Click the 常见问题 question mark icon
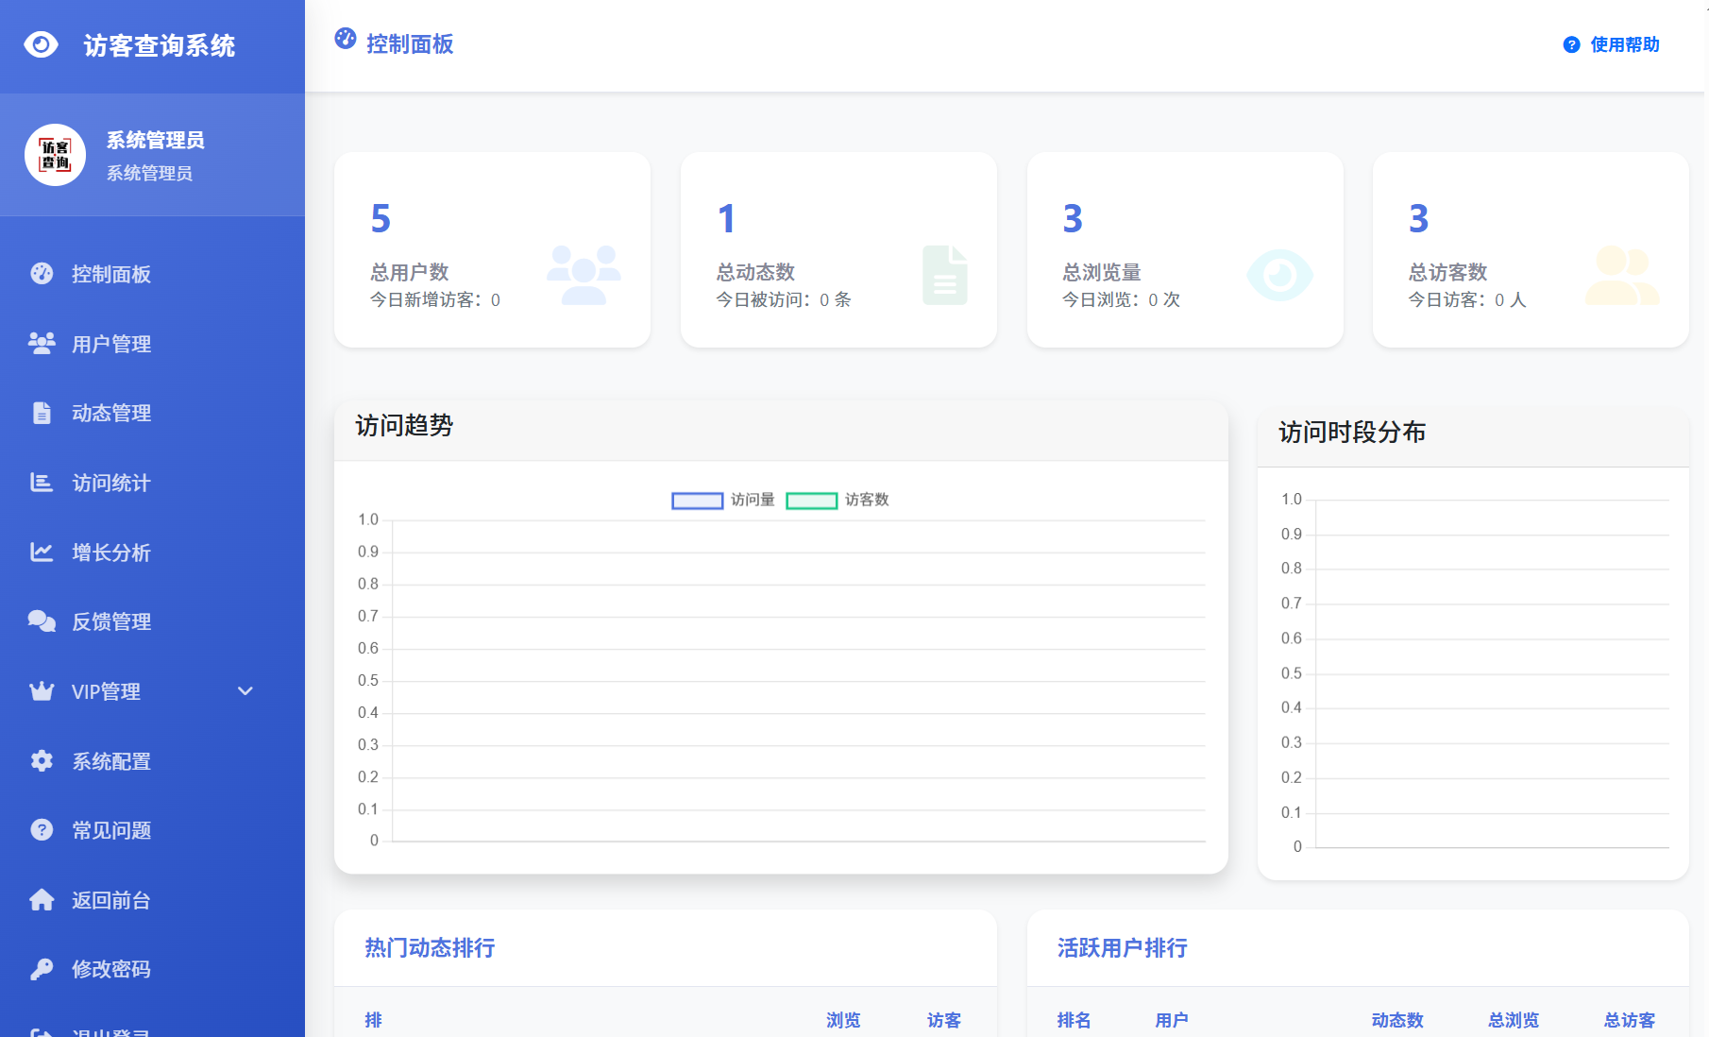Screen dimensions: 1709x1037 tap(42, 829)
